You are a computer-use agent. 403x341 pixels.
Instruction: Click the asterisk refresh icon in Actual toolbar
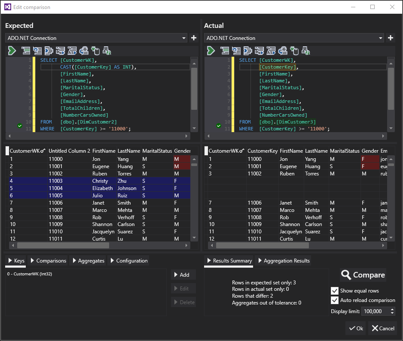[x=283, y=51]
